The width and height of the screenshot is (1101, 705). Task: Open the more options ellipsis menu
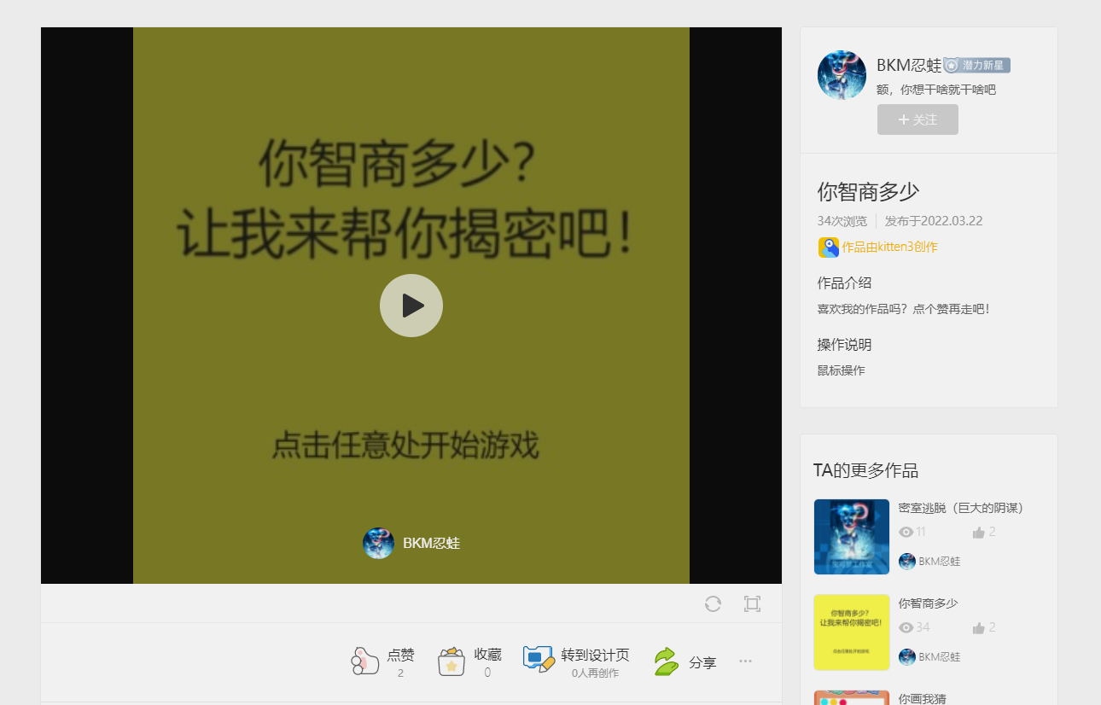tap(745, 661)
